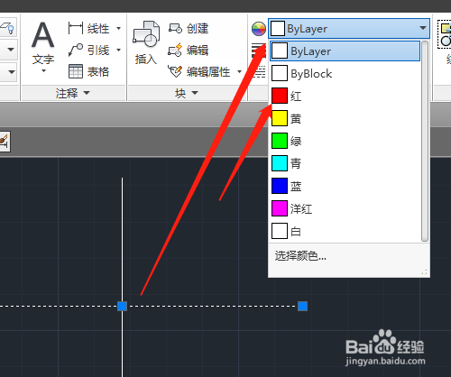Choose the Green (绿) color swatch
The width and height of the screenshot is (451, 377).
point(280,141)
